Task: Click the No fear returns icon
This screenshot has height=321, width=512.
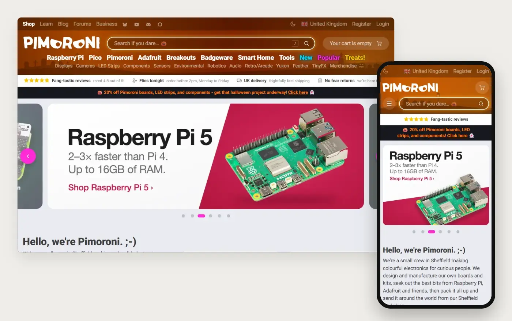Action: coord(320,81)
